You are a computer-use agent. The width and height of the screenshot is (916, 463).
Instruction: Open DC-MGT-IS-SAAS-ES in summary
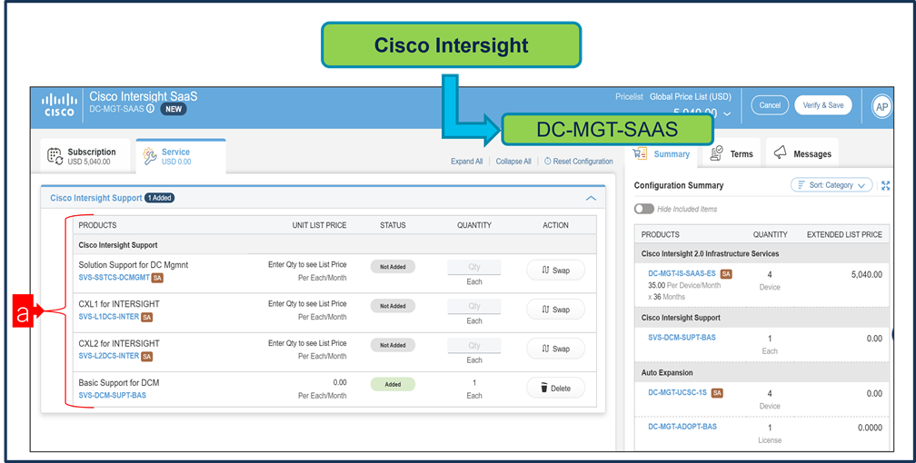(x=682, y=274)
